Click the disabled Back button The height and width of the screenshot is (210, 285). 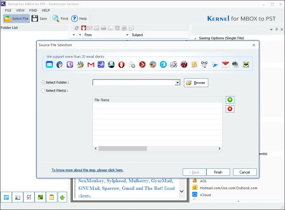pos(194,172)
